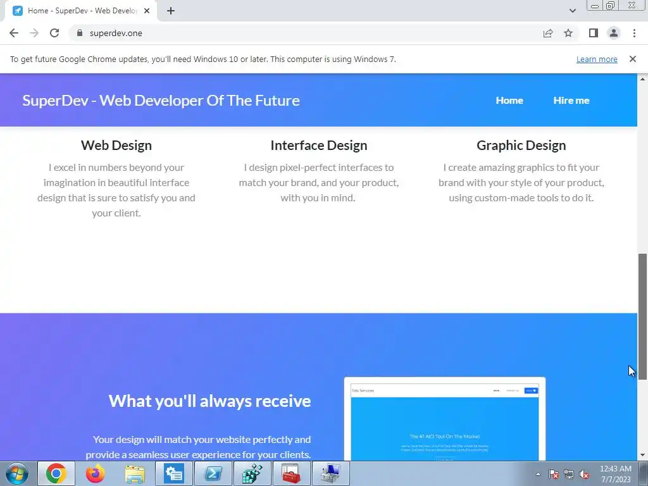The height and width of the screenshot is (486, 648).
Task: Open the browser side panel
Action: (594, 33)
